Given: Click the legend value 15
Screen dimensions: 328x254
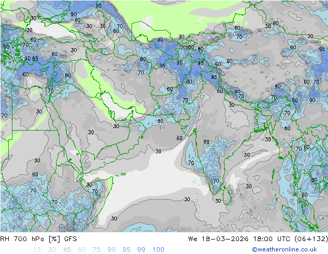Looking at the screenshot, I should click(x=37, y=250).
